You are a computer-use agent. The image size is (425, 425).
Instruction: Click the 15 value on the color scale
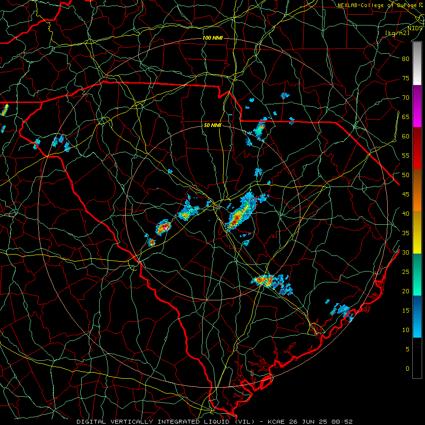click(x=406, y=311)
